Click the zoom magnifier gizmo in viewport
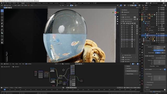Screen dimensions: 167x94 (118, 17)
